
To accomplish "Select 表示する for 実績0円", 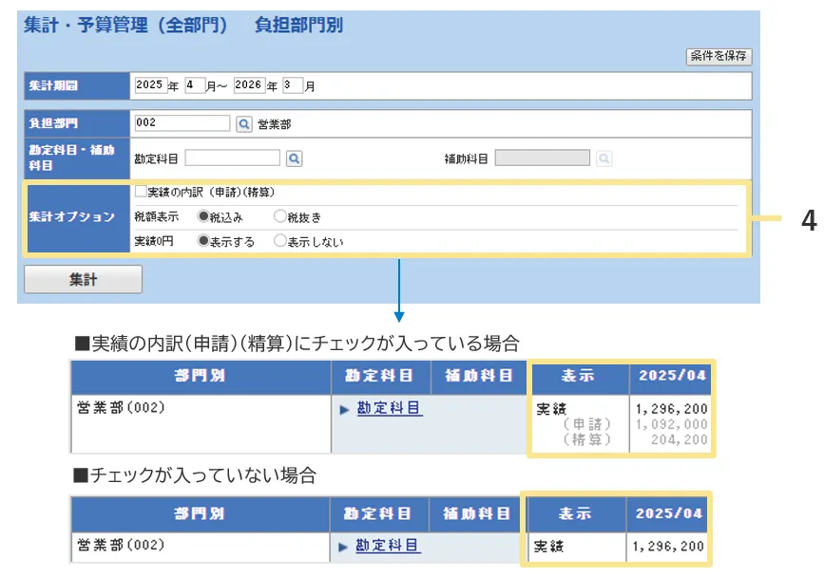I will click(x=203, y=241).
